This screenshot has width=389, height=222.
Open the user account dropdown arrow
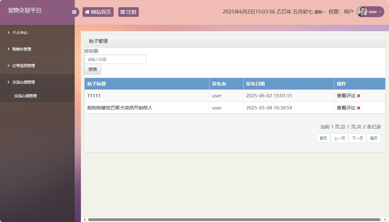380,12
